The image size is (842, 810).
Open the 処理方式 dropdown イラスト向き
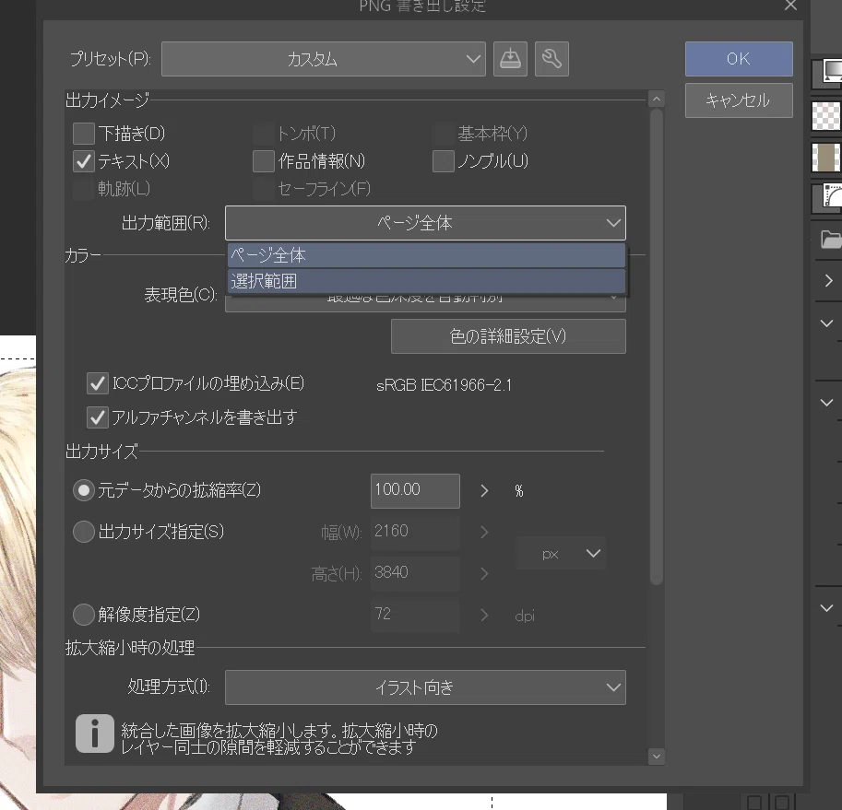pyautogui.click(x=425, y=687)
